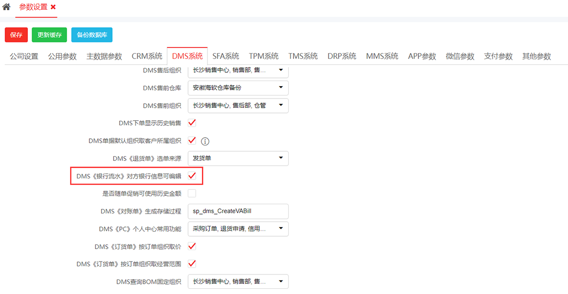Click the blue 备份数据库 button
Screen dimensions: 568x294
91,35
